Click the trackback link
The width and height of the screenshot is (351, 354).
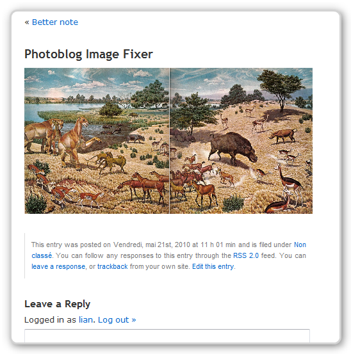(x=113, y=266)
